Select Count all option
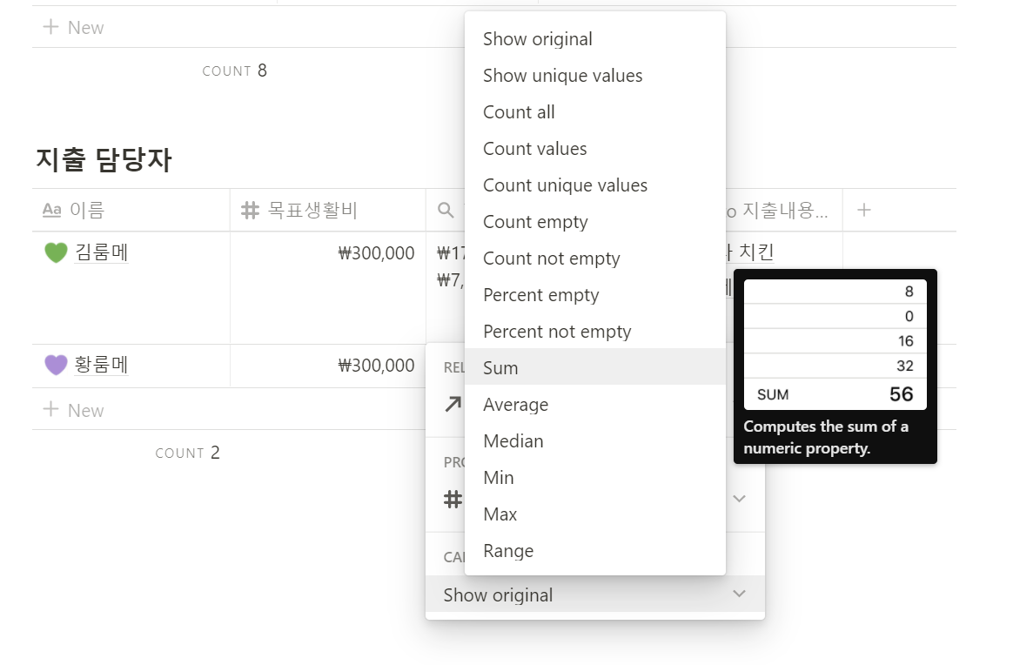1013x665 pixels. (594, 112)
